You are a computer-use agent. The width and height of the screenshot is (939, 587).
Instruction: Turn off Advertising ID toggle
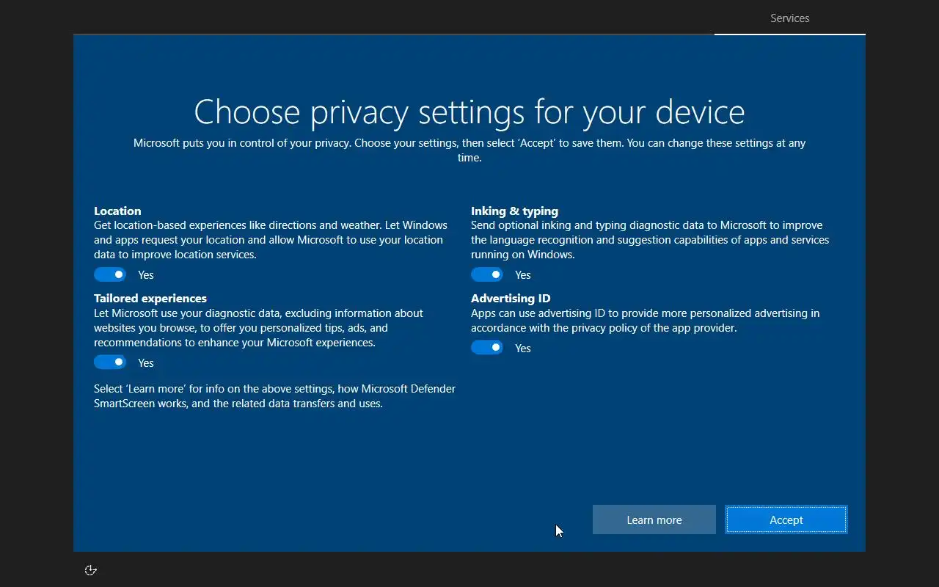487,348
